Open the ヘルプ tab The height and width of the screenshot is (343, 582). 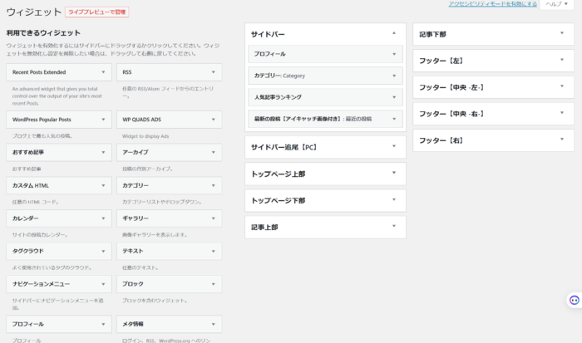point(556,4)
